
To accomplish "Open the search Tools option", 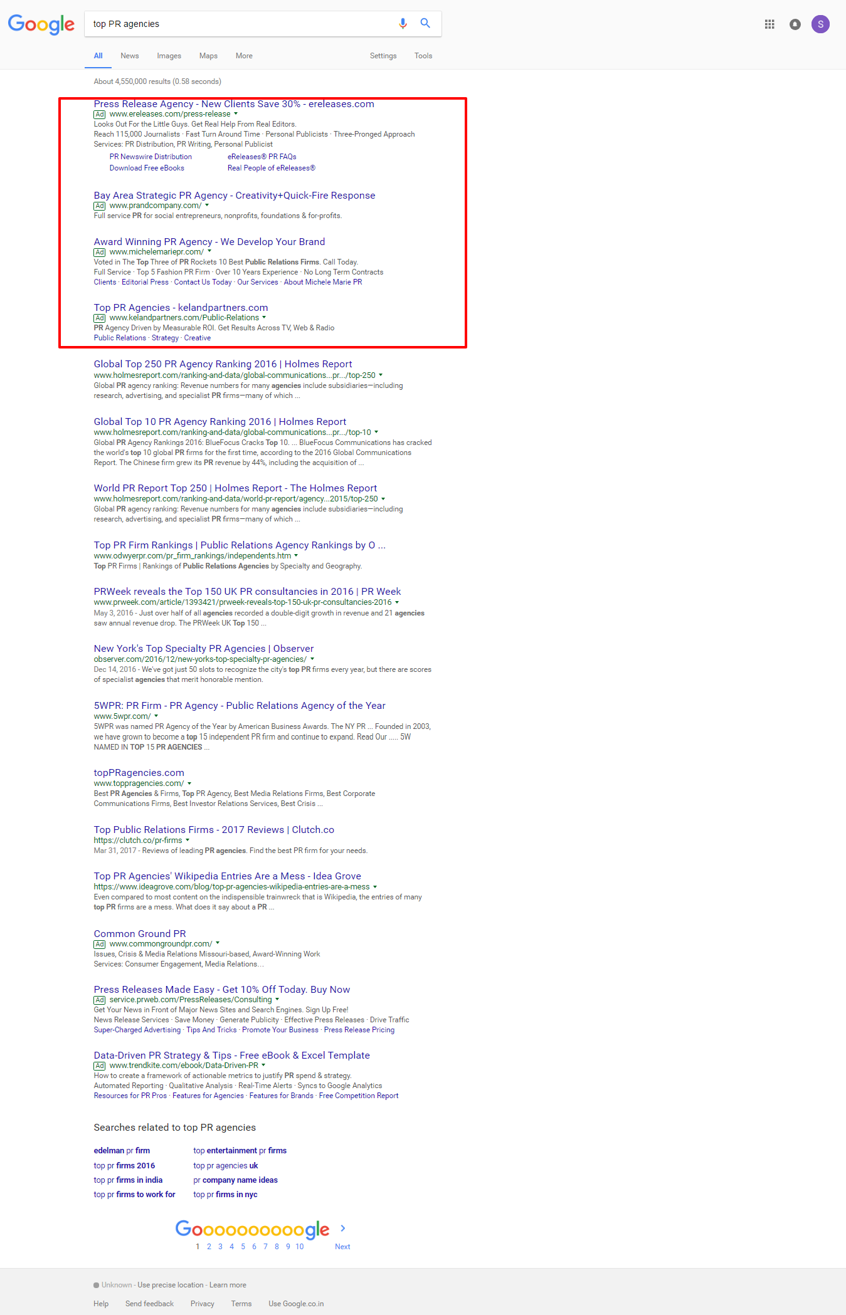I will 423,56.
